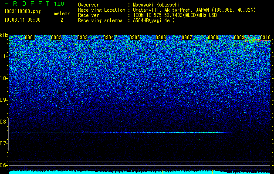Click the Ovserver field label
Screen dimensions: 274x174
click(88, 5)
